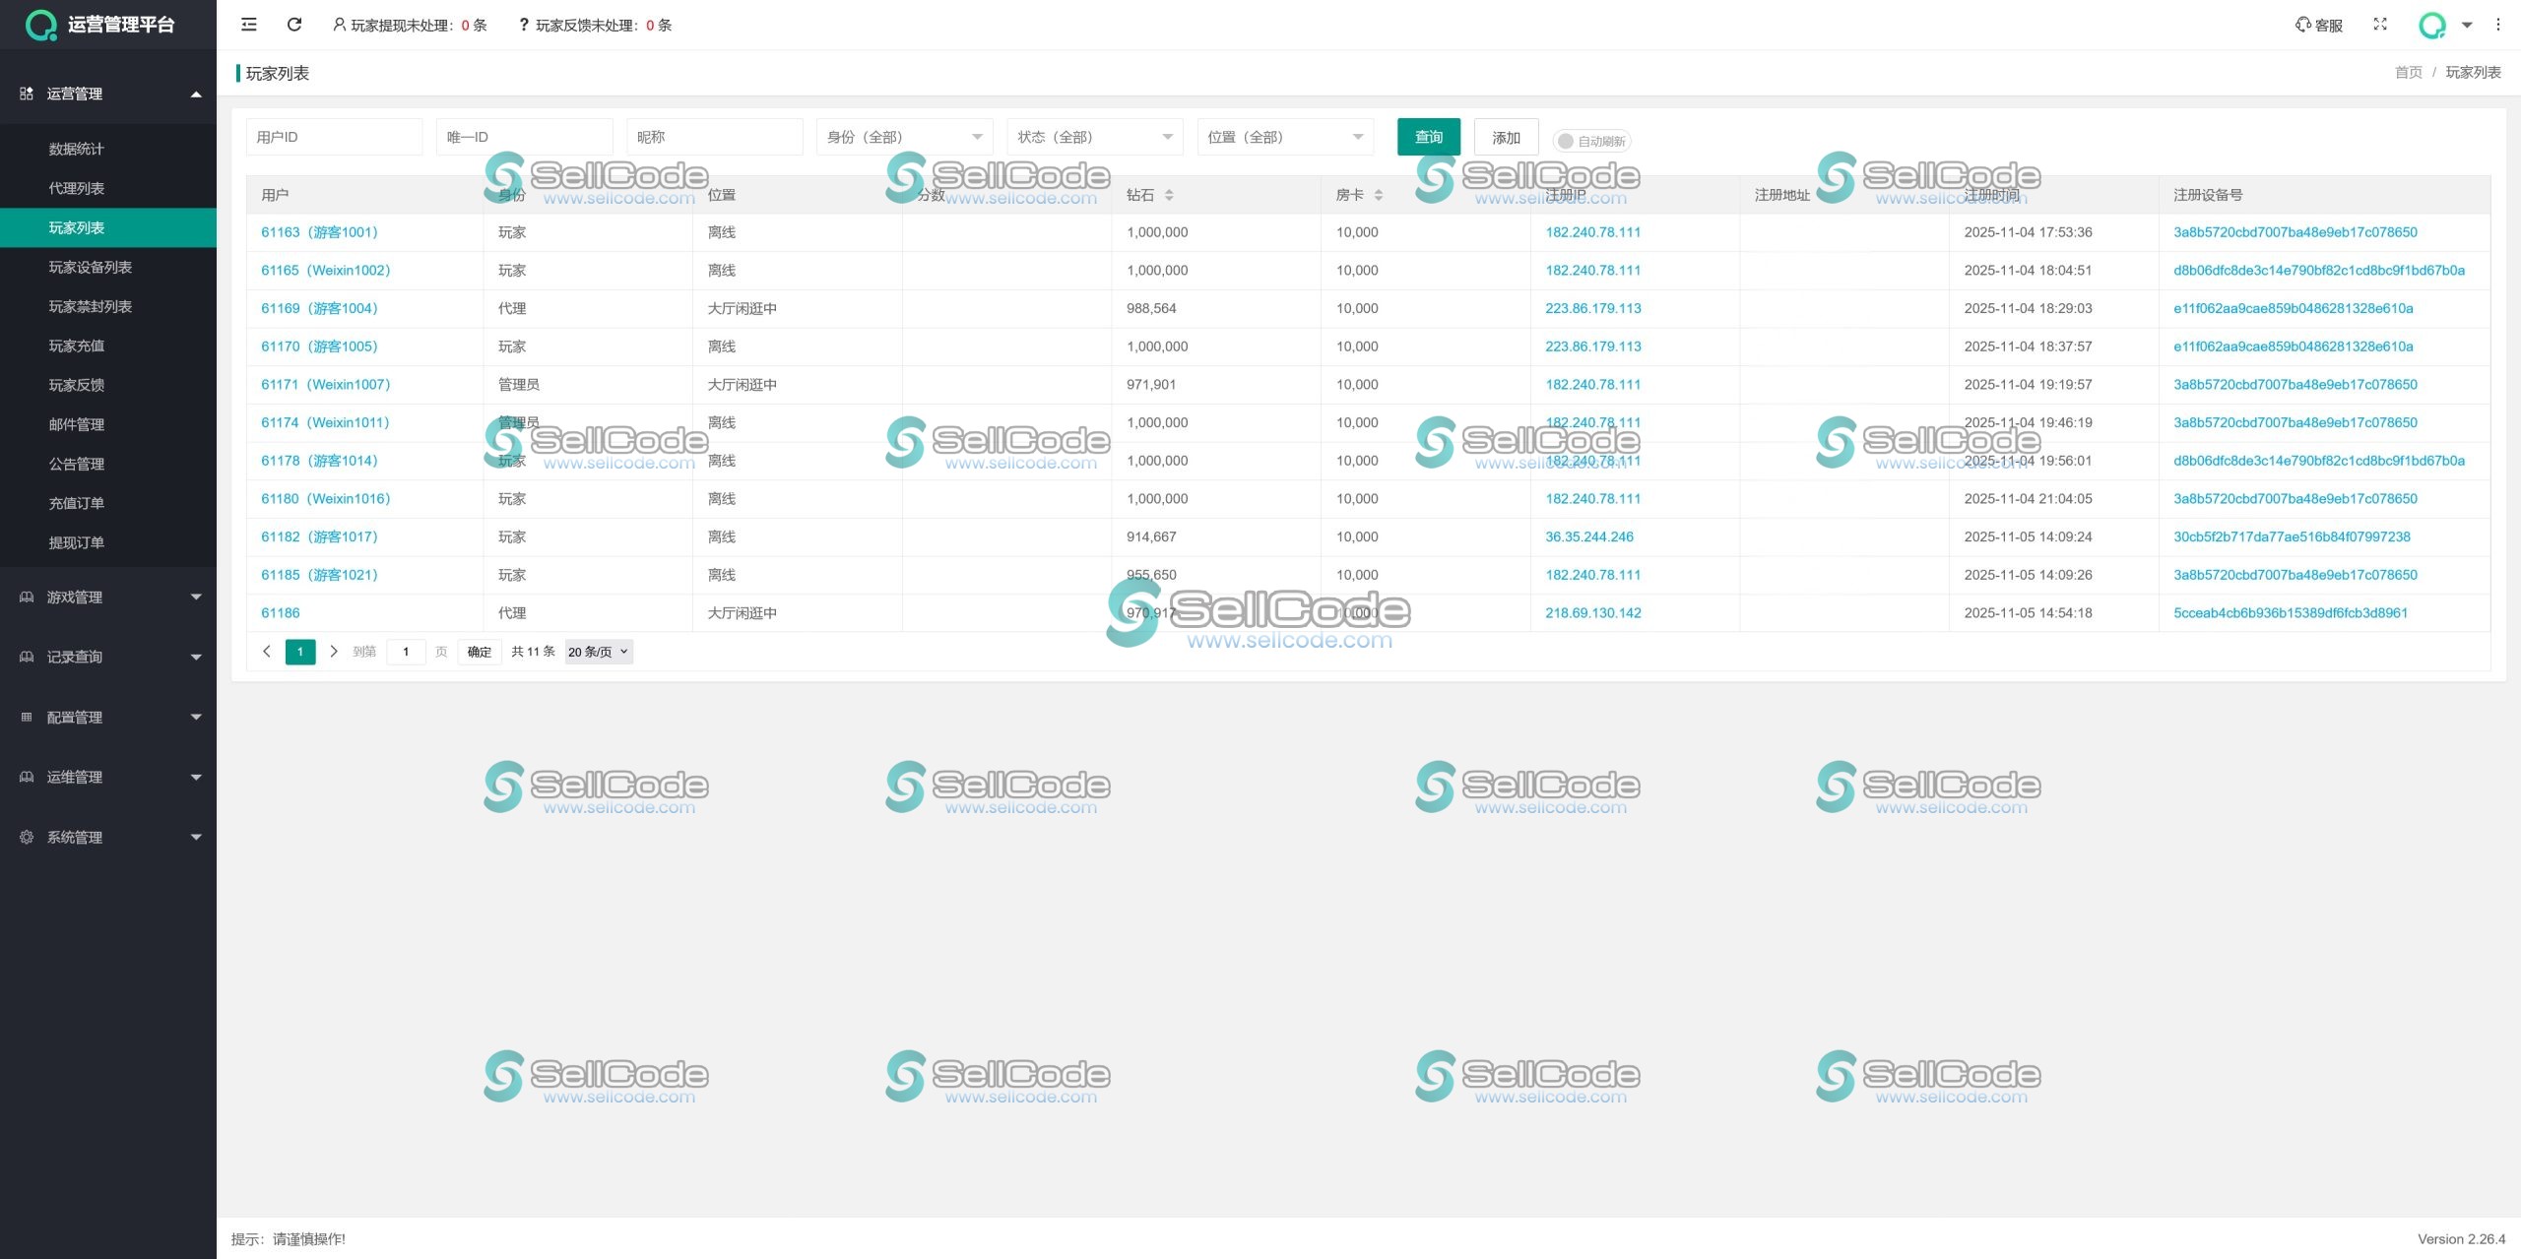Toggle fullscreen with the expand icon
The height and width of the screenshot is (1259, 2521).
[2380, 25]
